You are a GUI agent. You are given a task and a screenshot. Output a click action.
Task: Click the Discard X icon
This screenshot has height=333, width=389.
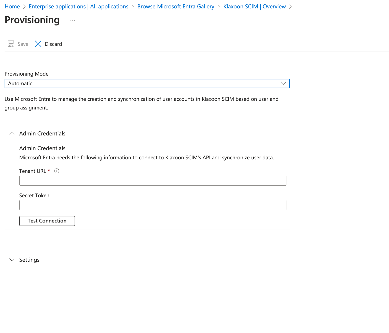(38, 44)
